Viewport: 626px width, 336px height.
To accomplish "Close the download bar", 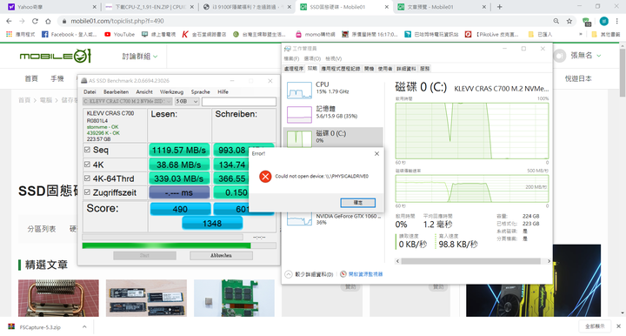I will click(618, 326).
